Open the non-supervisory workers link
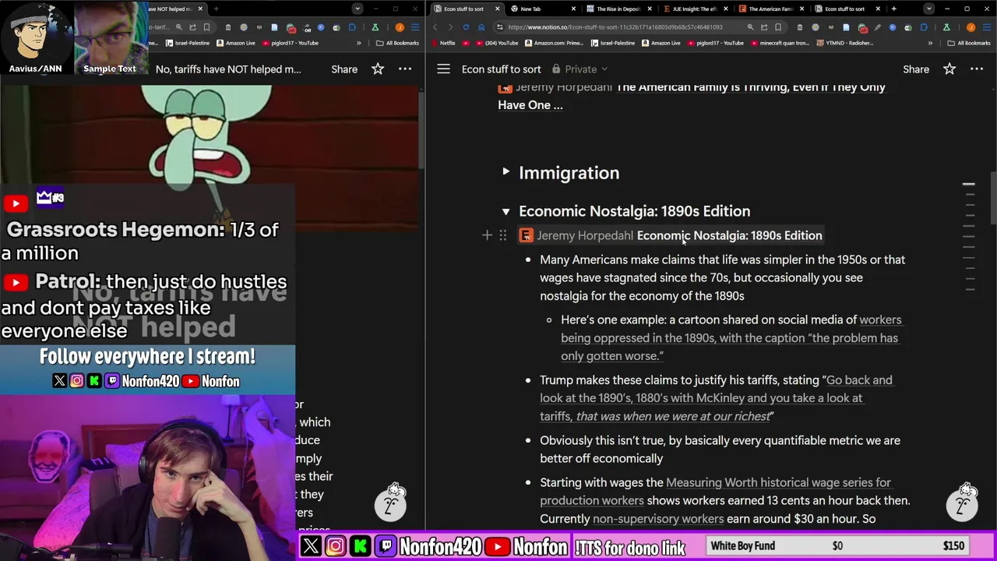Image resolution: width=997 pixels, height=561 pixels. pos(658,519)
